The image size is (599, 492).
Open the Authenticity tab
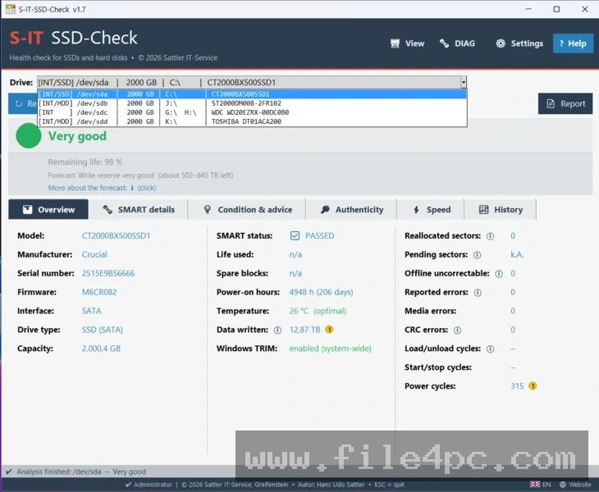pos(351,210)
